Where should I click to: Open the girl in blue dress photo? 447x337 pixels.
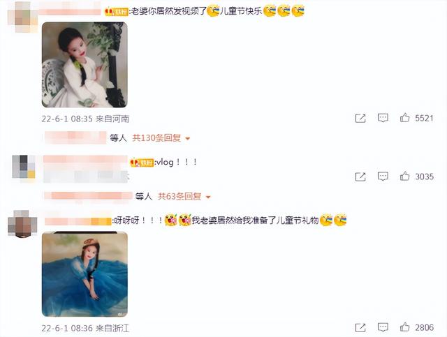(85, 274)
